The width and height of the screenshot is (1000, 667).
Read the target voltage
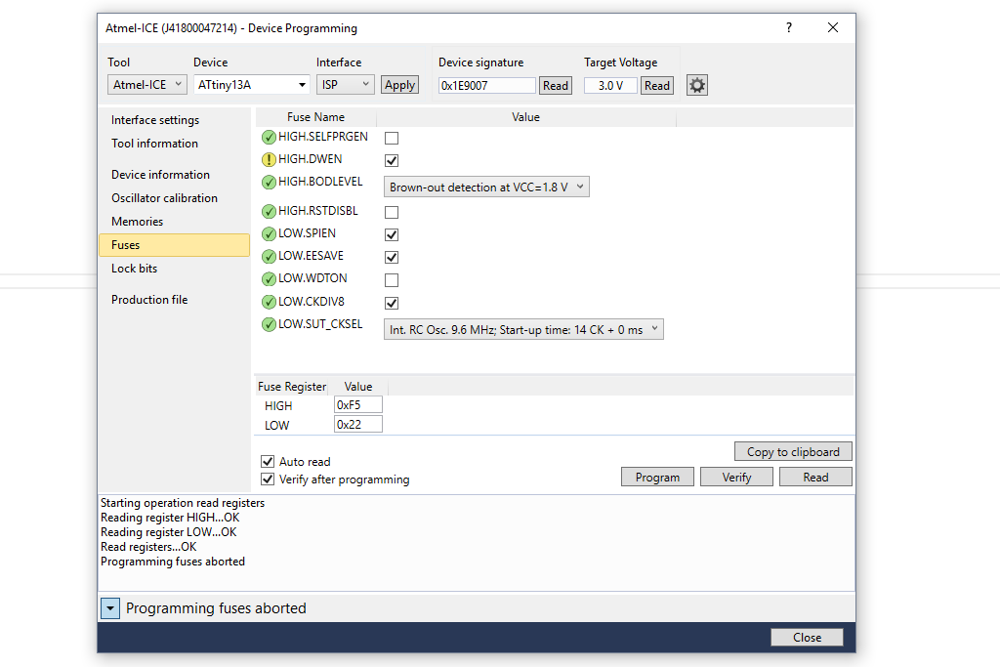pos(657,85)
